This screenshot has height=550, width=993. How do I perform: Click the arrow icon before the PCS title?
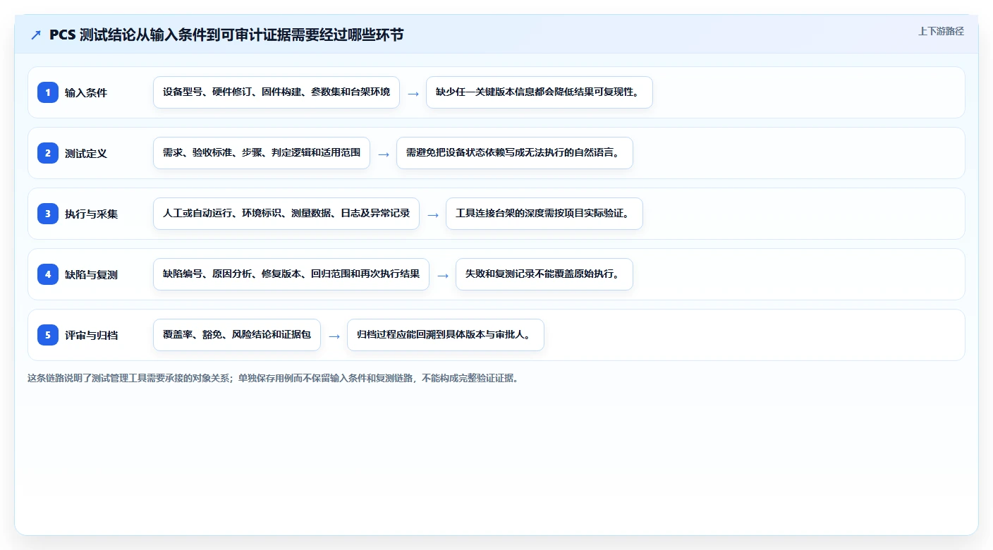pyautogui.click(x=36, y=35)
